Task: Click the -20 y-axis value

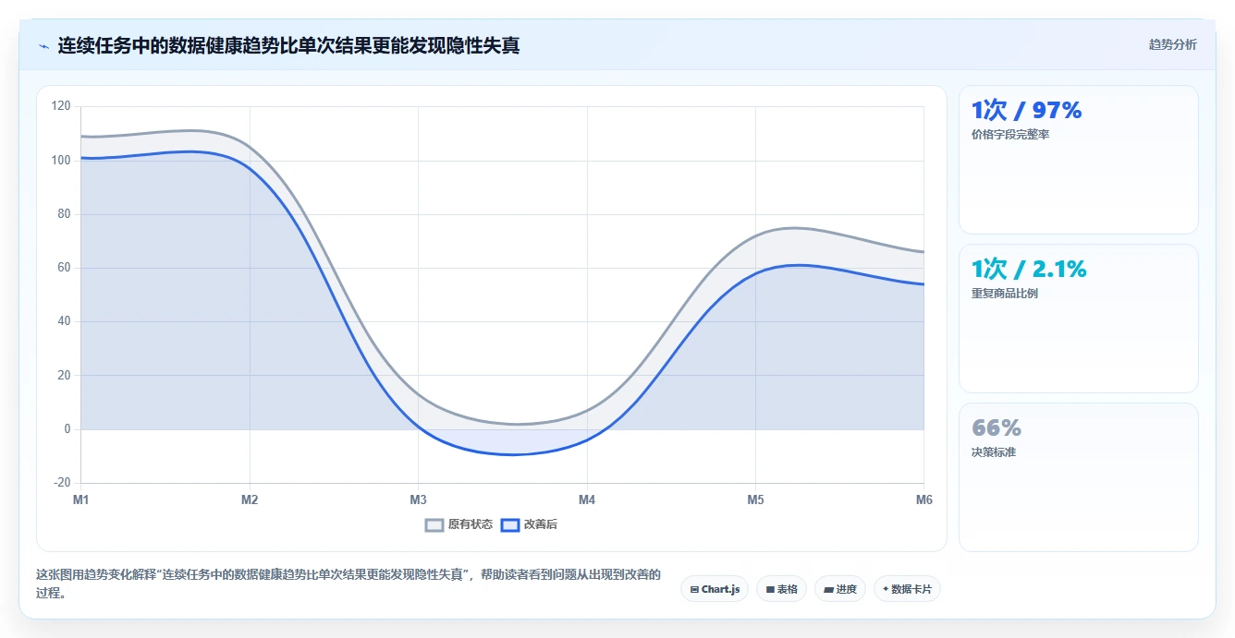Action: pyautogui.click(x=62, y=483)
